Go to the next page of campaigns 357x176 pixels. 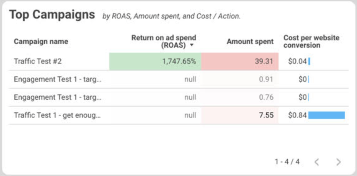[x=338, y=162]
